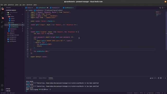Change the UTF-8 file encoding
The image size is (167, 94).
coord(141,93)
